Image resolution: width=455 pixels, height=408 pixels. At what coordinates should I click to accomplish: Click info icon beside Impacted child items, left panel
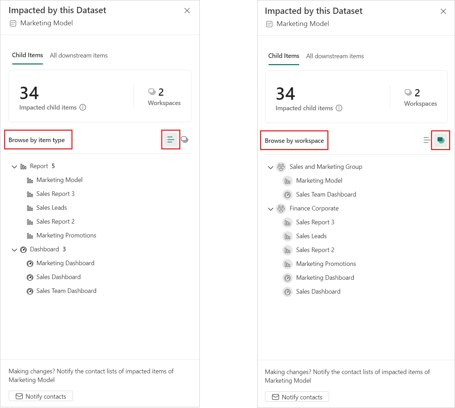point(83,107)
